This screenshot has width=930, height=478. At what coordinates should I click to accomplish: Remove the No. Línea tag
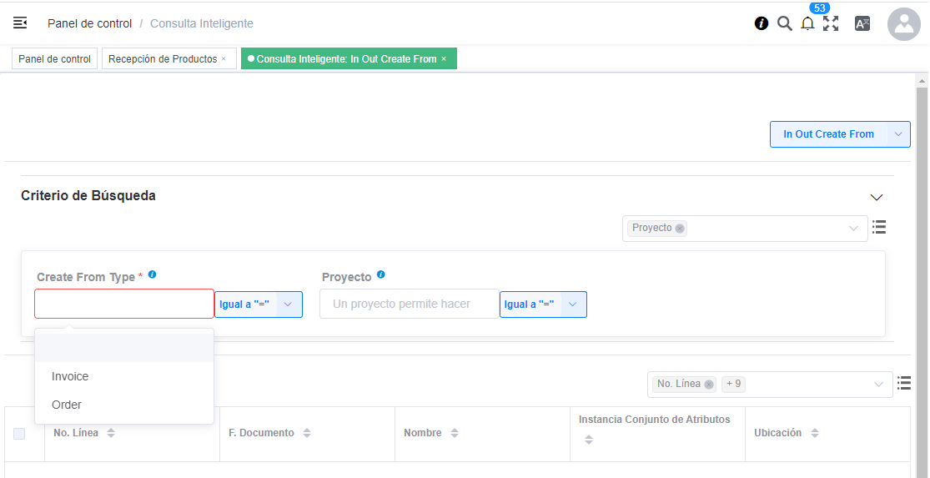[709, 385]
